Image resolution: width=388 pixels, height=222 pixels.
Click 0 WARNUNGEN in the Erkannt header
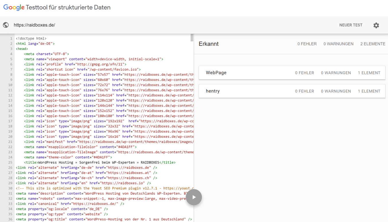pyautogui.click(x=338, y=44)
